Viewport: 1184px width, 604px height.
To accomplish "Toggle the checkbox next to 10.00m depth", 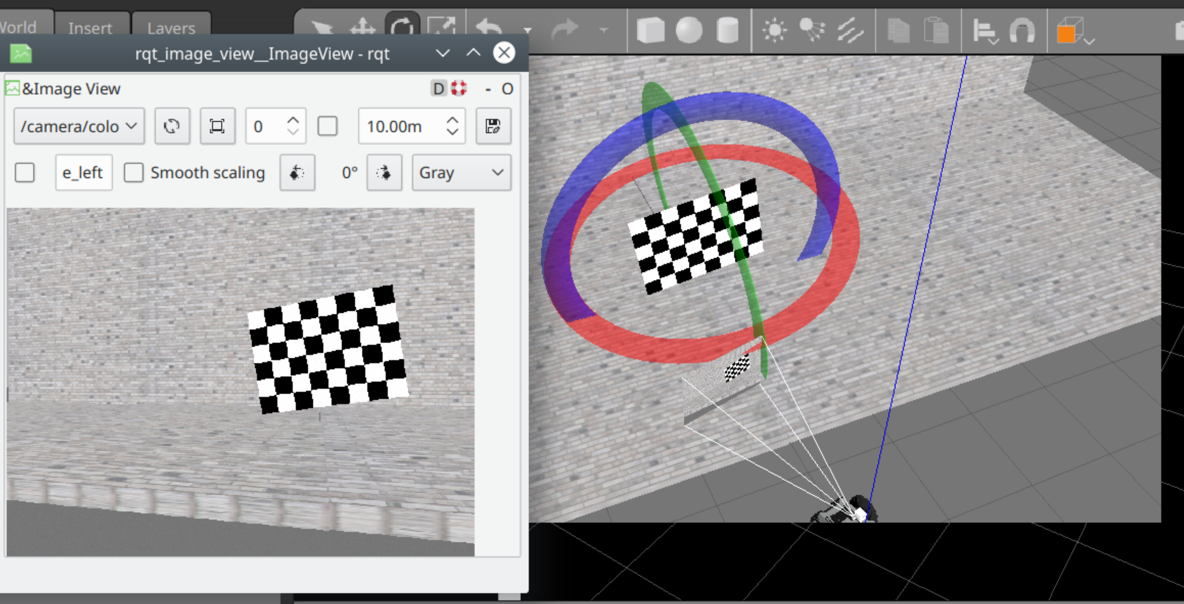I will tap(327, 126).
